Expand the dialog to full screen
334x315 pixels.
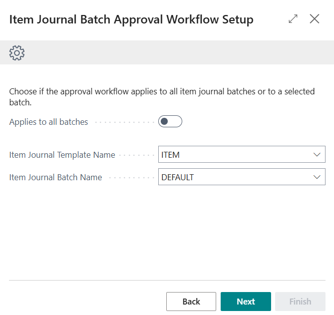293,19
